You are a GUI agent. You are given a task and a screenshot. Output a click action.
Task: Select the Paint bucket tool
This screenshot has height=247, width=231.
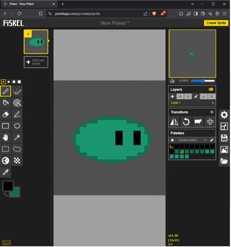[5, 103]
